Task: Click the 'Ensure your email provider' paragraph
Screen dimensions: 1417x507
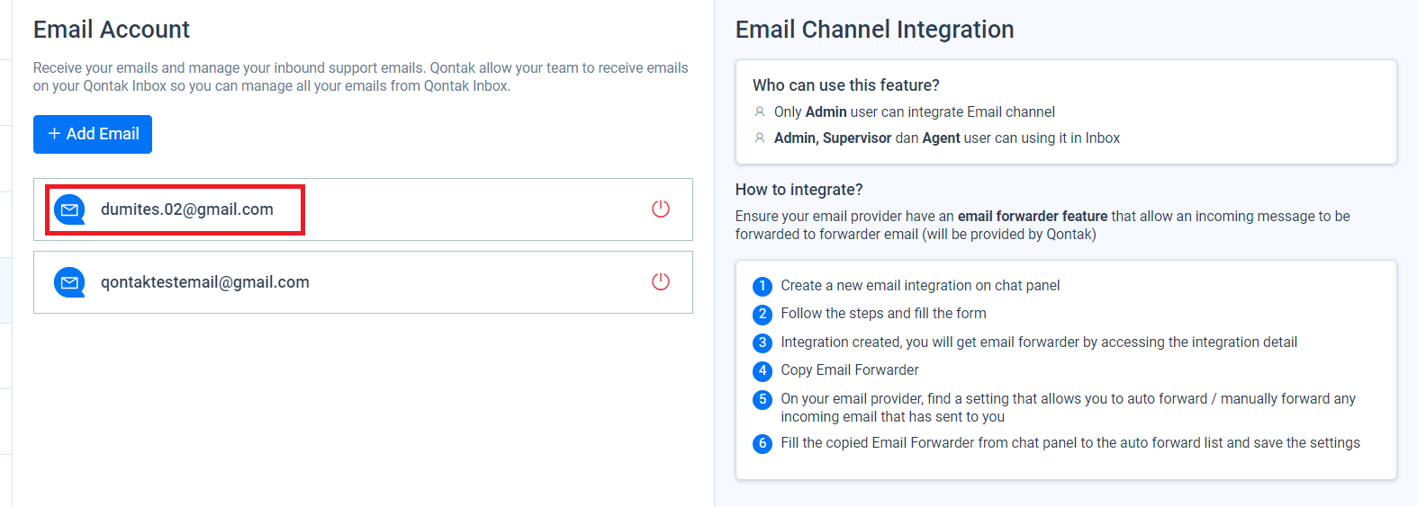Action: click(1042, 226)
